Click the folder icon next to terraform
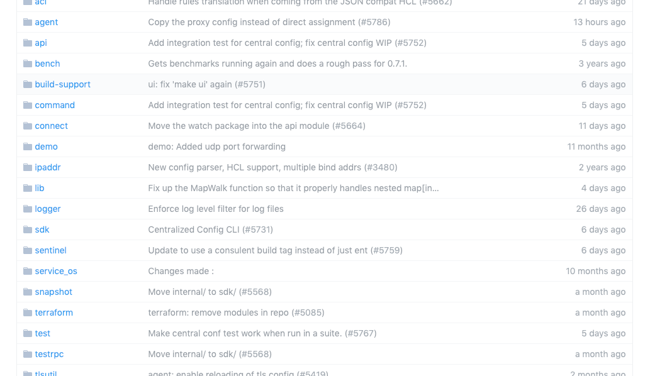 tap(26, 312)
